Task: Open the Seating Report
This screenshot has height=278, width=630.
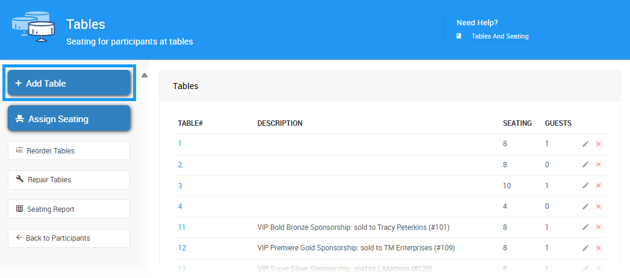Action: [69, 209]
